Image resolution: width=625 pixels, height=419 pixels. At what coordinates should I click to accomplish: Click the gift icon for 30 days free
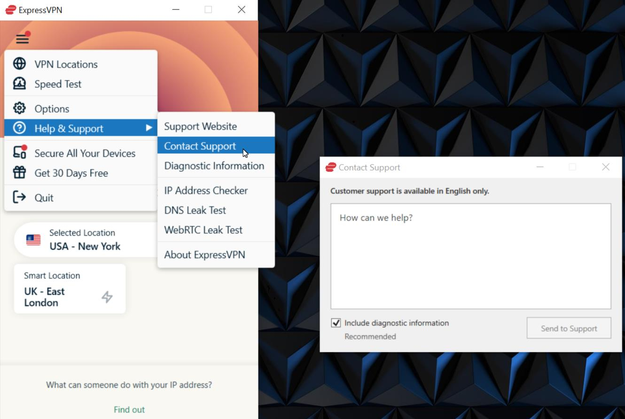[19, 173]
